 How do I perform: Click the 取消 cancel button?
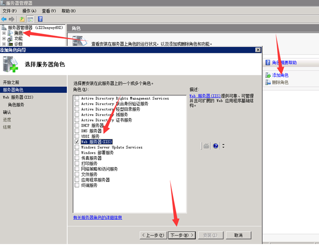236,235
